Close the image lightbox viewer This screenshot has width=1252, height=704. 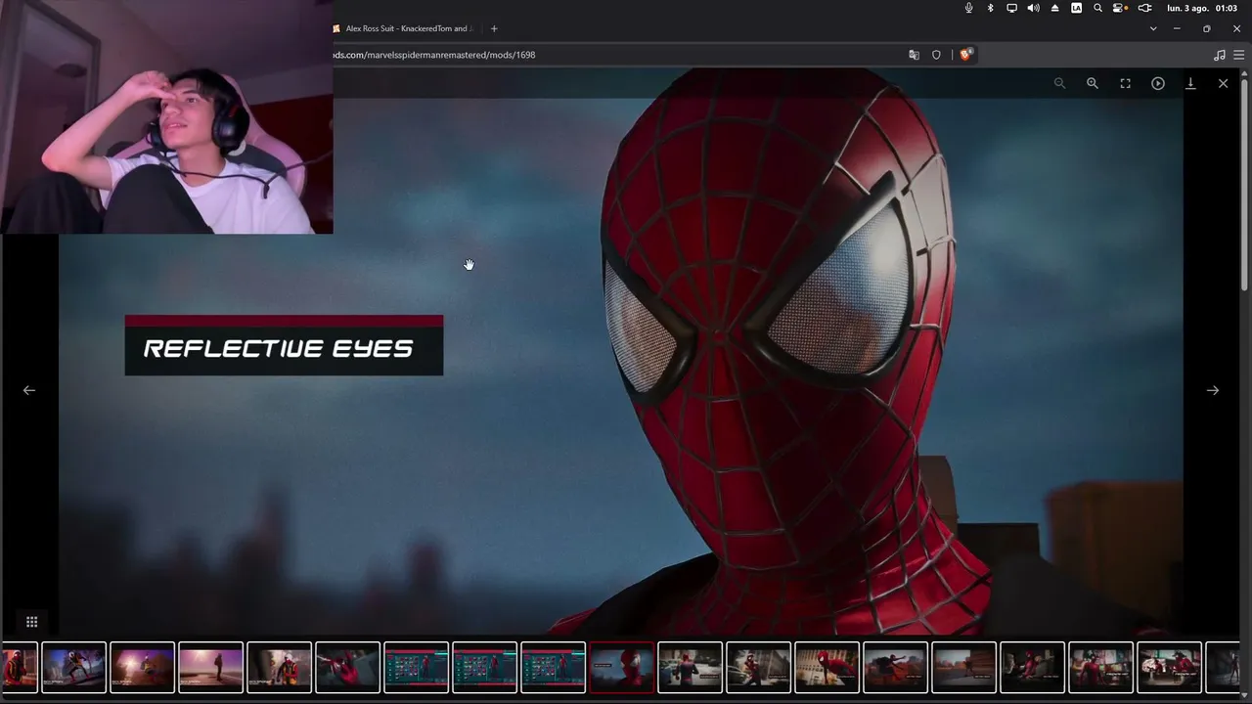click(x=1223, y=83)
